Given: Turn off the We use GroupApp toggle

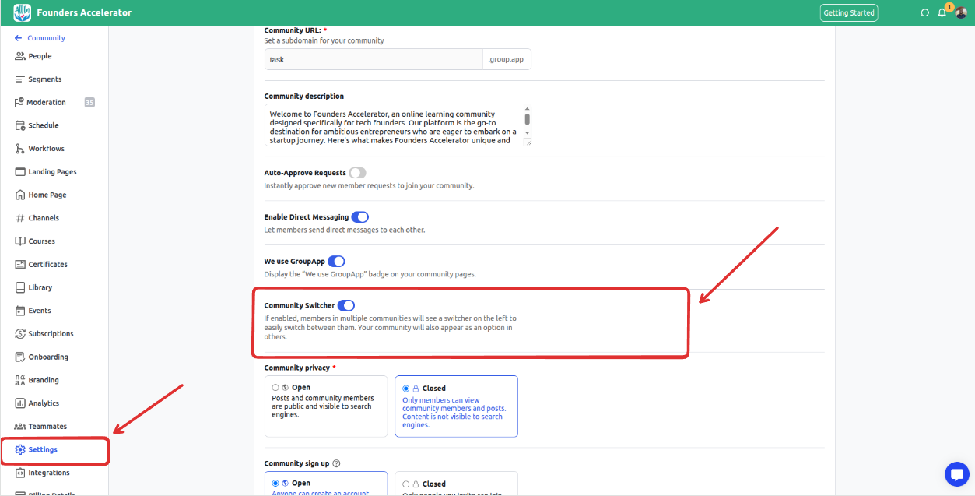Looking at the screenshot, I should [336, 262].
